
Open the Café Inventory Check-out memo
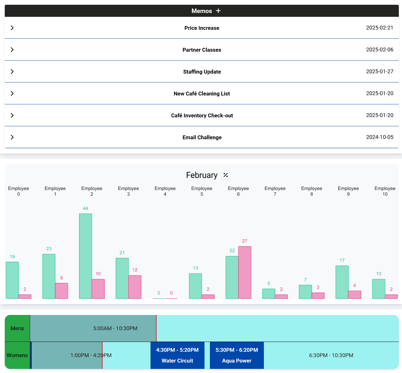click(x=202, y=115)
